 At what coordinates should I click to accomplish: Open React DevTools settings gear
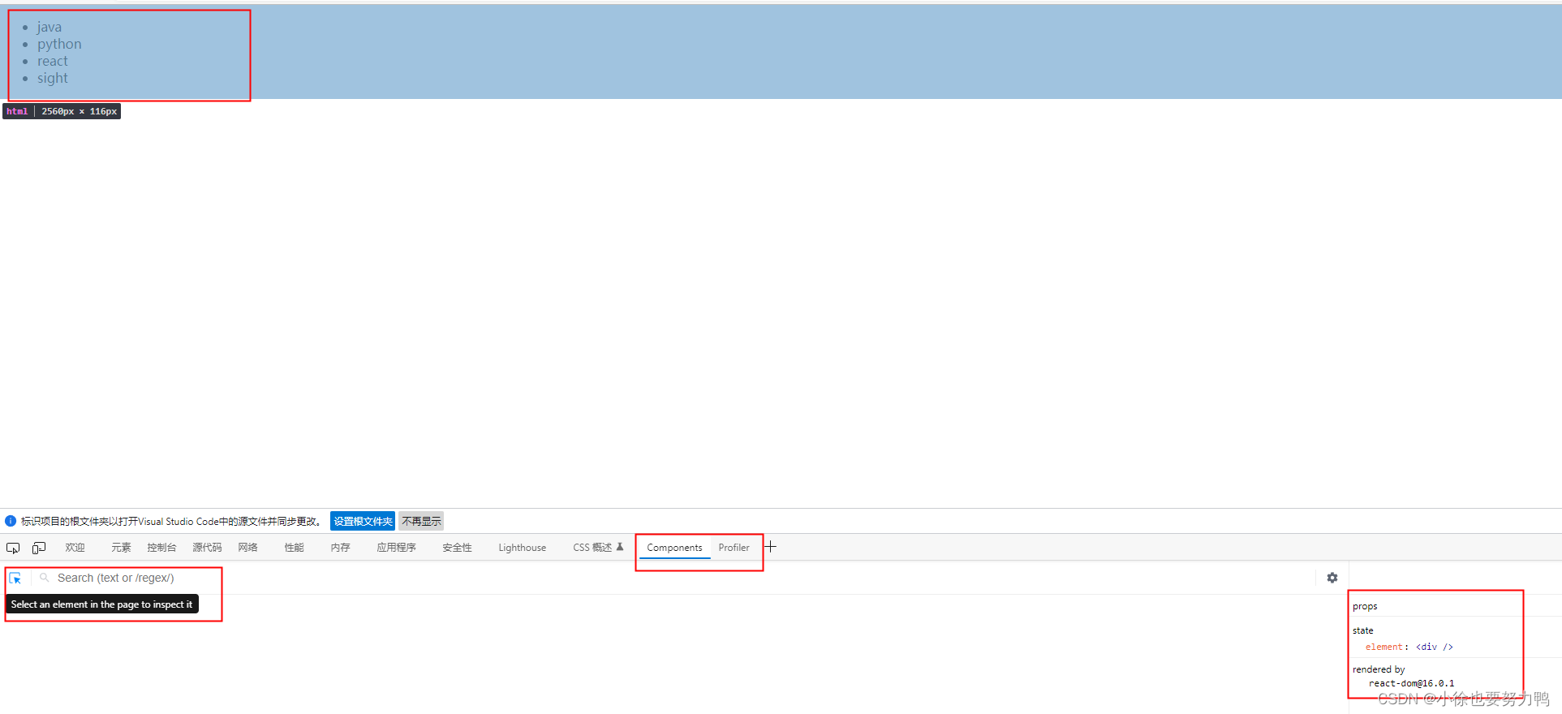tap(1332, 578)
